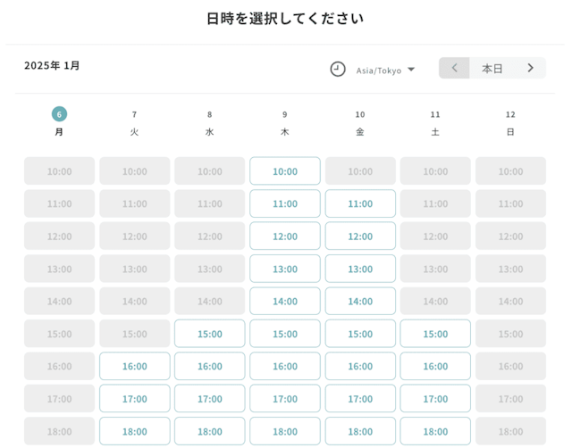Image resolution: width=572 pixels, height=448 pixels.
Task: Open the Asia/Tokyo timezone dropdown
Action: click(x=385, y=70)
